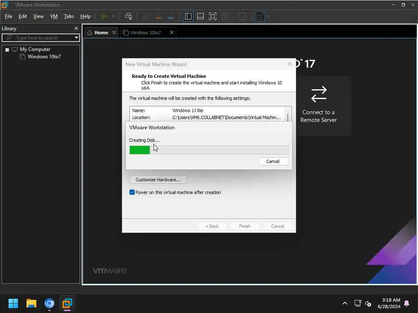Screen dimensions: 418x313
Task: Open the Chrome browser taskbar icon
Action: coord(49,303)
